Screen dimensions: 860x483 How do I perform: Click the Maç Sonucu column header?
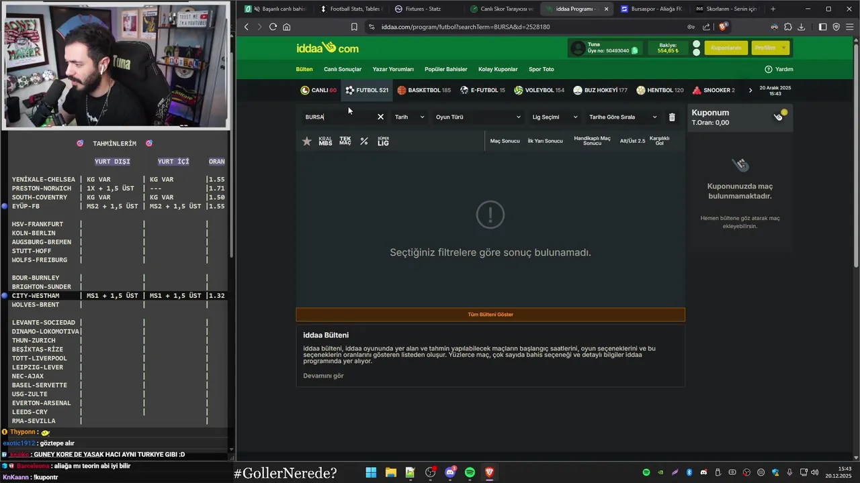(505, 141)
